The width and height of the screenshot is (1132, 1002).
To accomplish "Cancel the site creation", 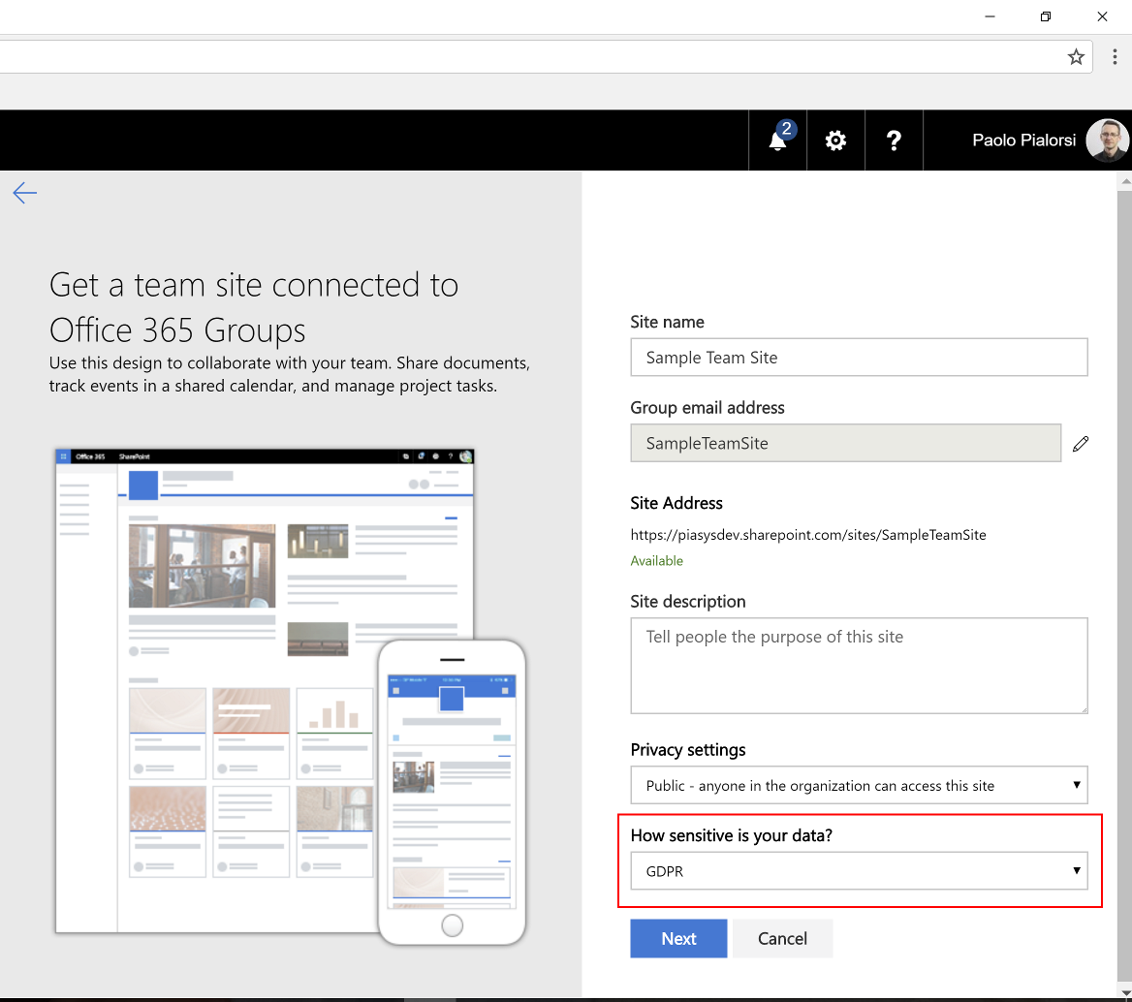I will click(x=781, y=938).
